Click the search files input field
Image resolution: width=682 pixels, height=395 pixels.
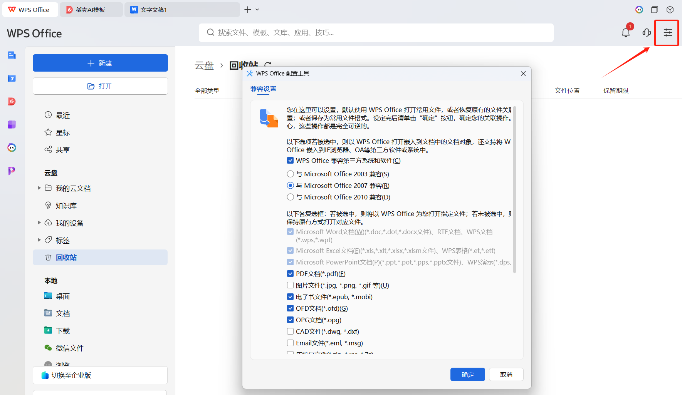[x=376, y=32]
